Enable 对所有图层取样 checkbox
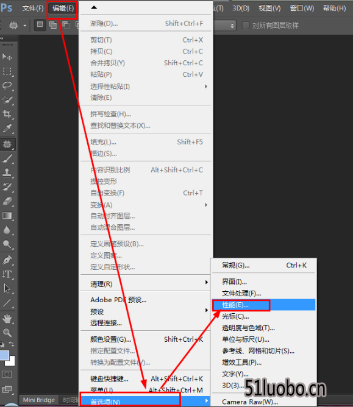The image size is (353, 407). coord(246,26)
